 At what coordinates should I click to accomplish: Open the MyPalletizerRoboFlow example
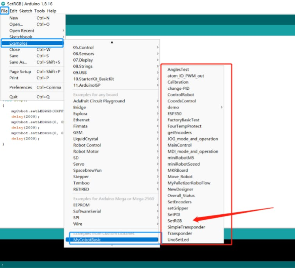coord(192,183)
